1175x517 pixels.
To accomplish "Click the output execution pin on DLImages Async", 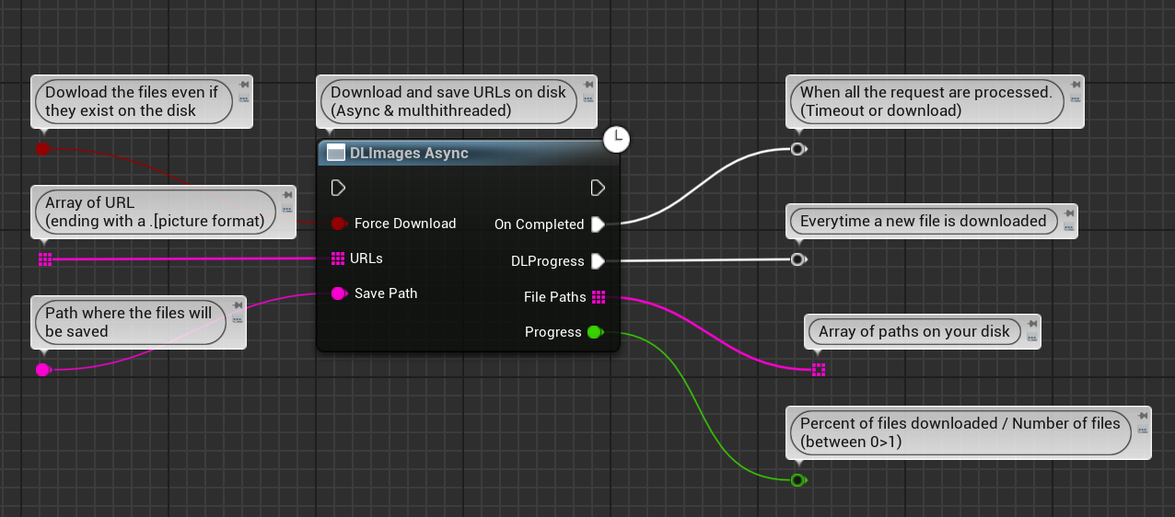I will click(x=598, y=188).
